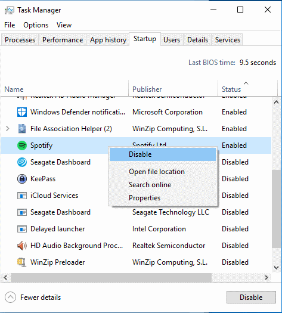282x313 pixels.
Task: Switch to the Users tab
Action: pyautogui.click(x=172, y=40)
